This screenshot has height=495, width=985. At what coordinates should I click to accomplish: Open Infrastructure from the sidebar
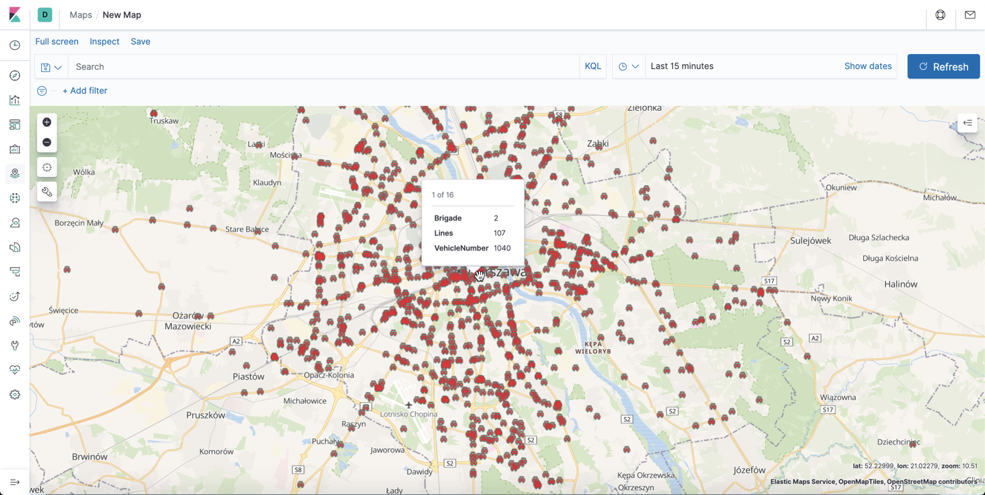point(15,223)
